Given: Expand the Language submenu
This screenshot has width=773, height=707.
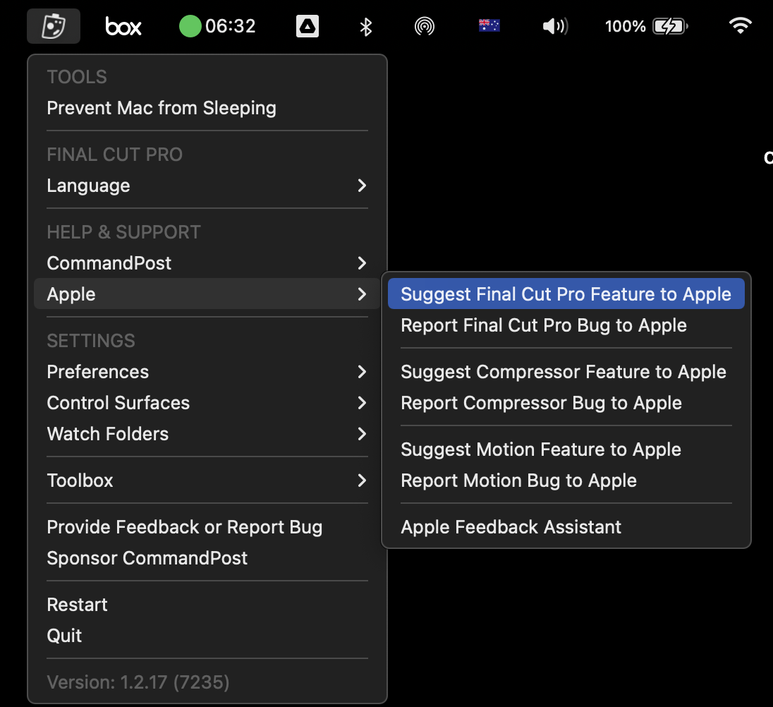Looking at the screenshot, I should click(207, 186).
